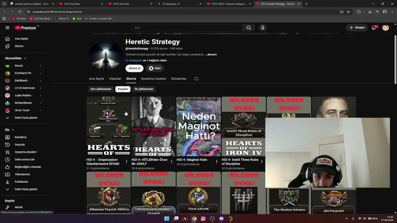Viewport: 397px width, 223px height.
Task: Open the account avatar menu
Action: tap(386, 28)
